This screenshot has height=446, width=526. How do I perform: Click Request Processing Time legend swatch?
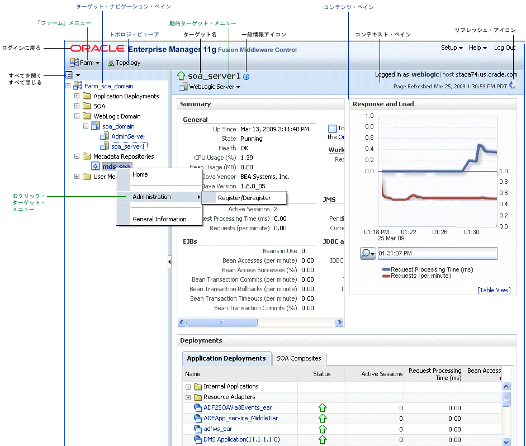click(386, 269)
